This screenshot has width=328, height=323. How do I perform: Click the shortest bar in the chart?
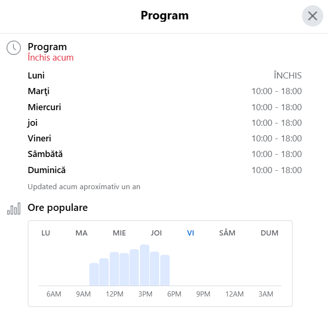[x=94, y=274]
